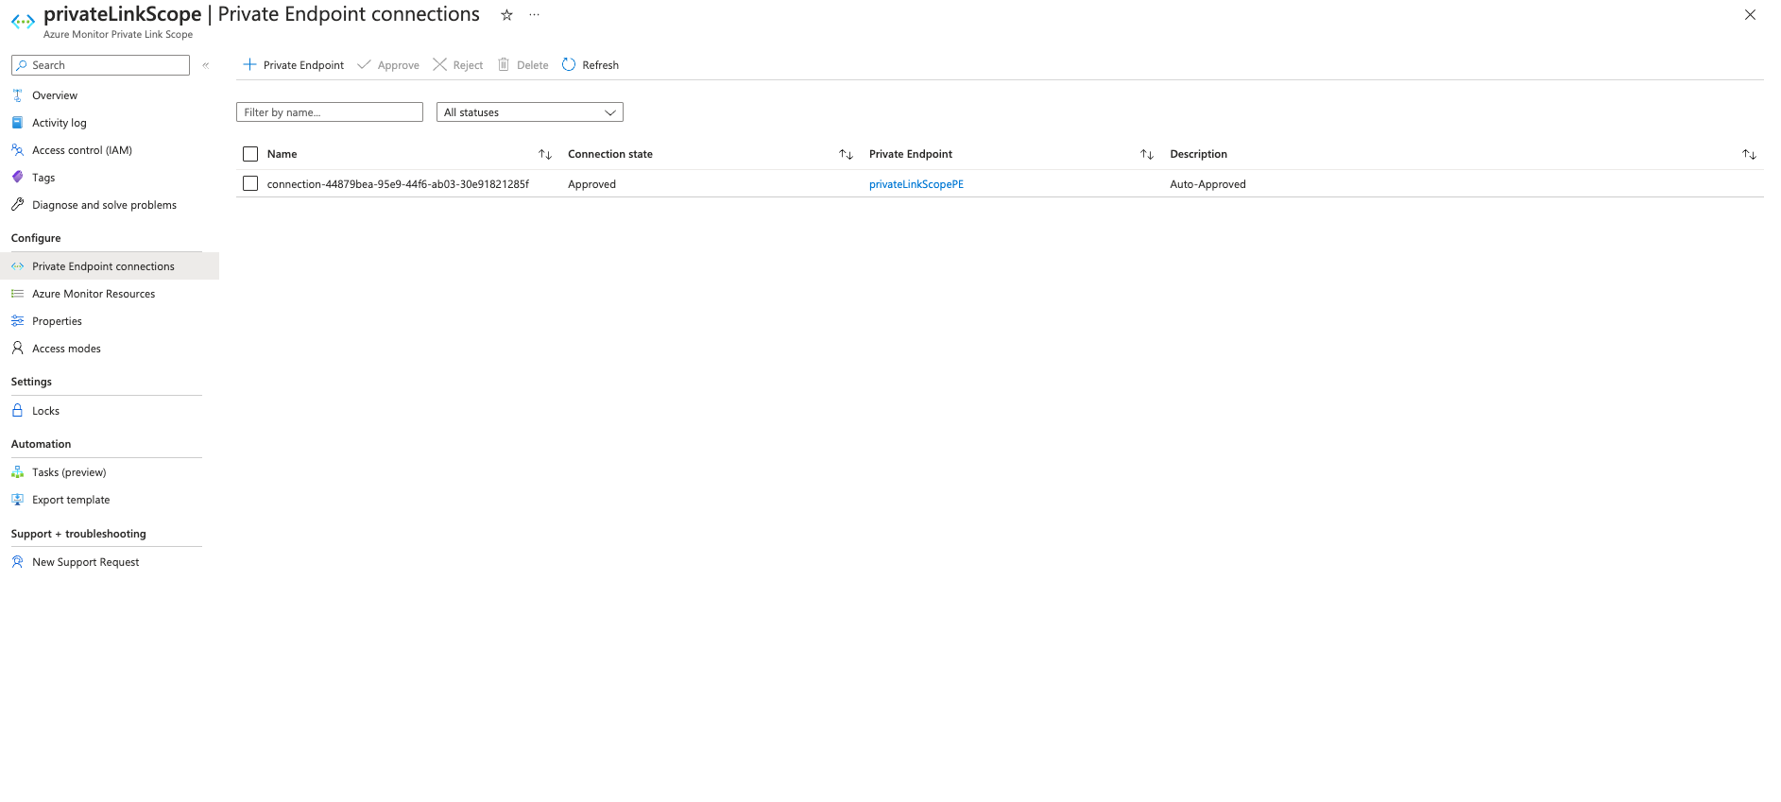Viewport: 1781px width, 802px height.
Task: Click the favorite star icon in header
Action: (x=506, y=15)
